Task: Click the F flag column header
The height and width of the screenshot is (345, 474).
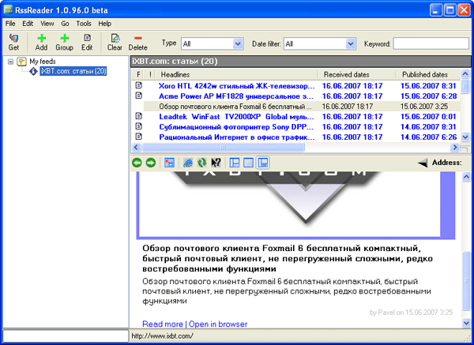Action: [138, 74]
